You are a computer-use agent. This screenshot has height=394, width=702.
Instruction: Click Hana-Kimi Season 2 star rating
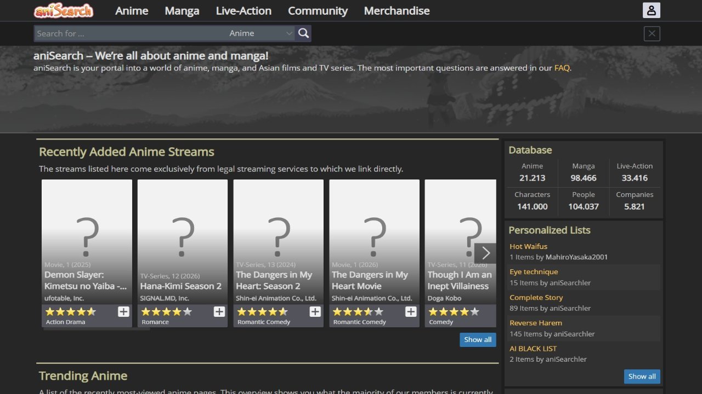click(x=166, y=311)
